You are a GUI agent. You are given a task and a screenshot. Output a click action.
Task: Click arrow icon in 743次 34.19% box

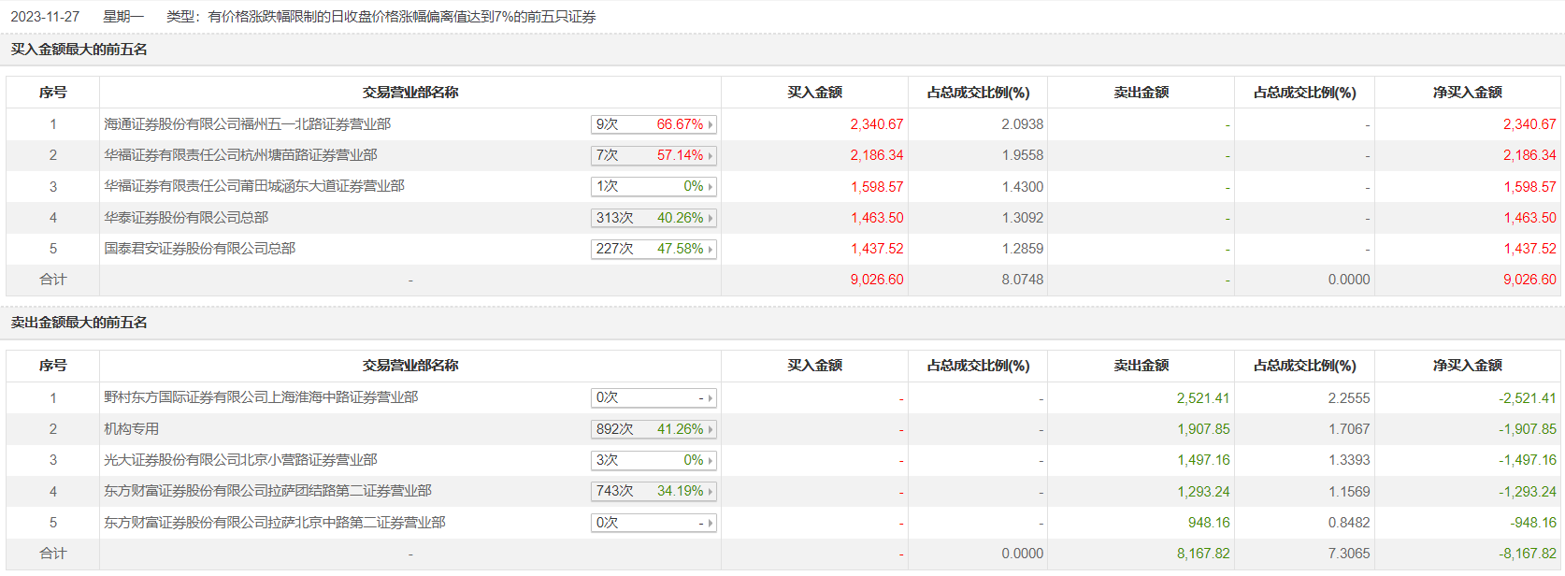click(x=711, y=492)
